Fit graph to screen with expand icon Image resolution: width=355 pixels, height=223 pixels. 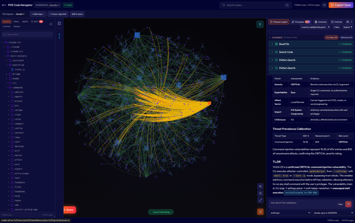(x=260, y=200)
